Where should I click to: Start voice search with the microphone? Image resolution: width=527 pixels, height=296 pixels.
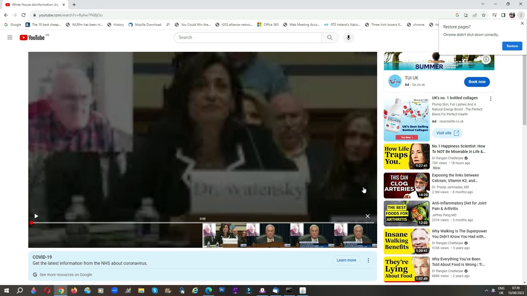(x=348, y=37)
